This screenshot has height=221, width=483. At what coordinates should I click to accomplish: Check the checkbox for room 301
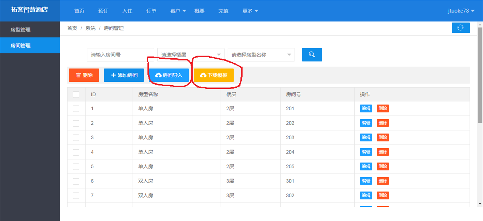click(76, 181)
